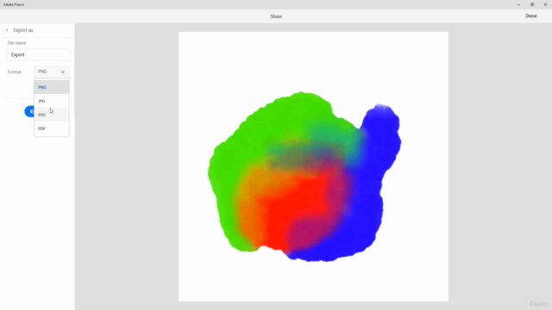Minimize the Adobe Fresco window
This screenshot has width=552, height=310.
518,4
